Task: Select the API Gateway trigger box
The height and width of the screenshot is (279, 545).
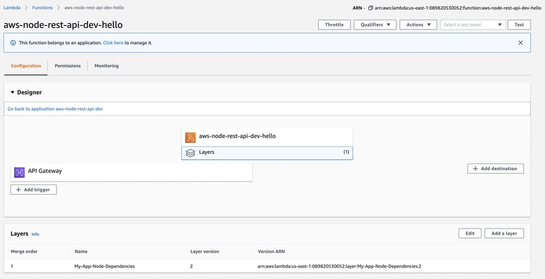Action: (131, 172)
